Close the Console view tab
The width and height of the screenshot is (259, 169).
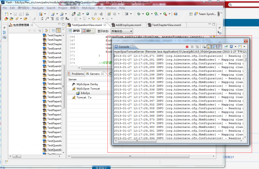132,47
